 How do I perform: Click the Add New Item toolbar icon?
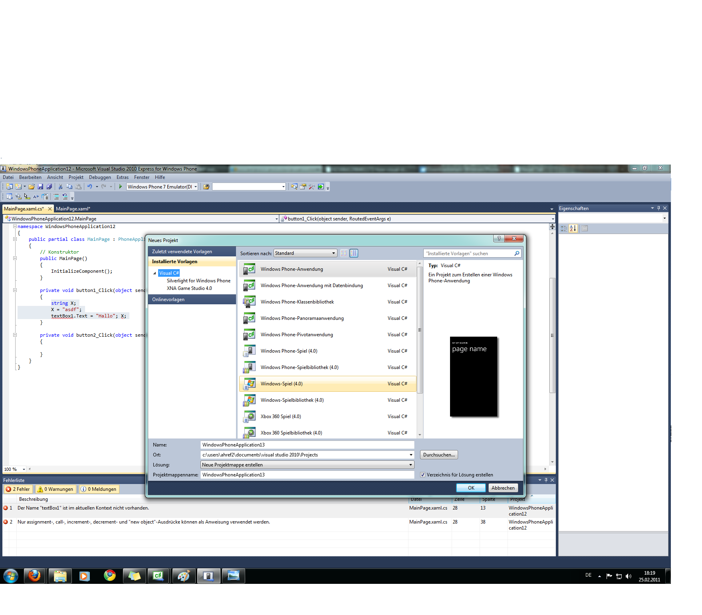pos(18,186)
